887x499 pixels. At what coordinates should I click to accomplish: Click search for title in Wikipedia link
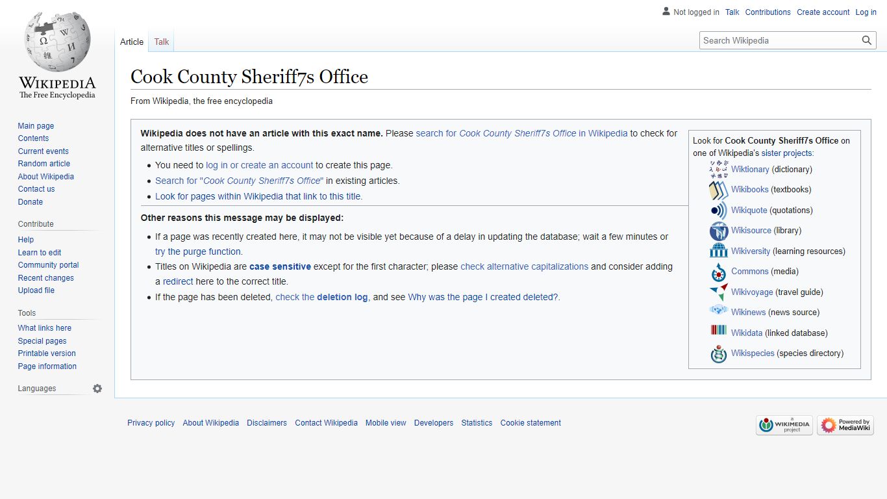[x=521, y=133]
